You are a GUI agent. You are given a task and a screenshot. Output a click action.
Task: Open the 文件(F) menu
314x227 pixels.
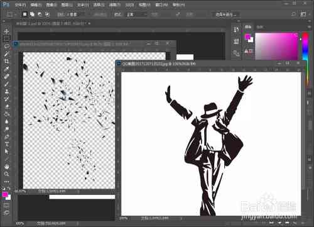tap(20, 4)
